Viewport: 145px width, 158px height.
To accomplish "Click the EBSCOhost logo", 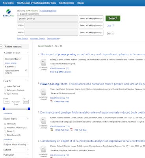I will coord(9,13).
